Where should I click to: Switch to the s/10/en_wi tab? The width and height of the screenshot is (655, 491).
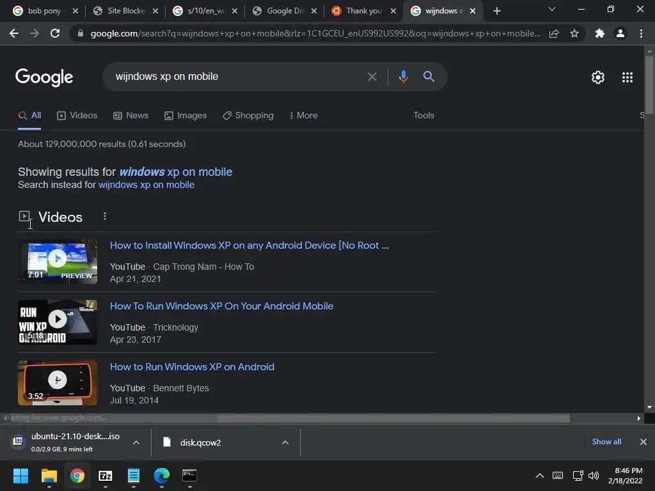(x=205, y=11)
